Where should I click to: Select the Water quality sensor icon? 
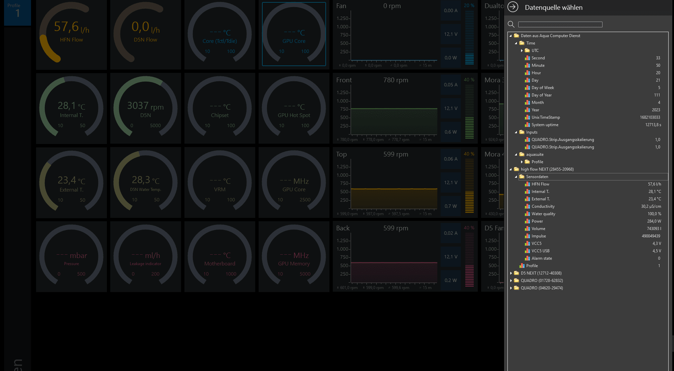[527, 214]
